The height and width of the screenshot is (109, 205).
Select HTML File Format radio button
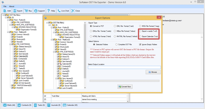(x=91, y=36)
